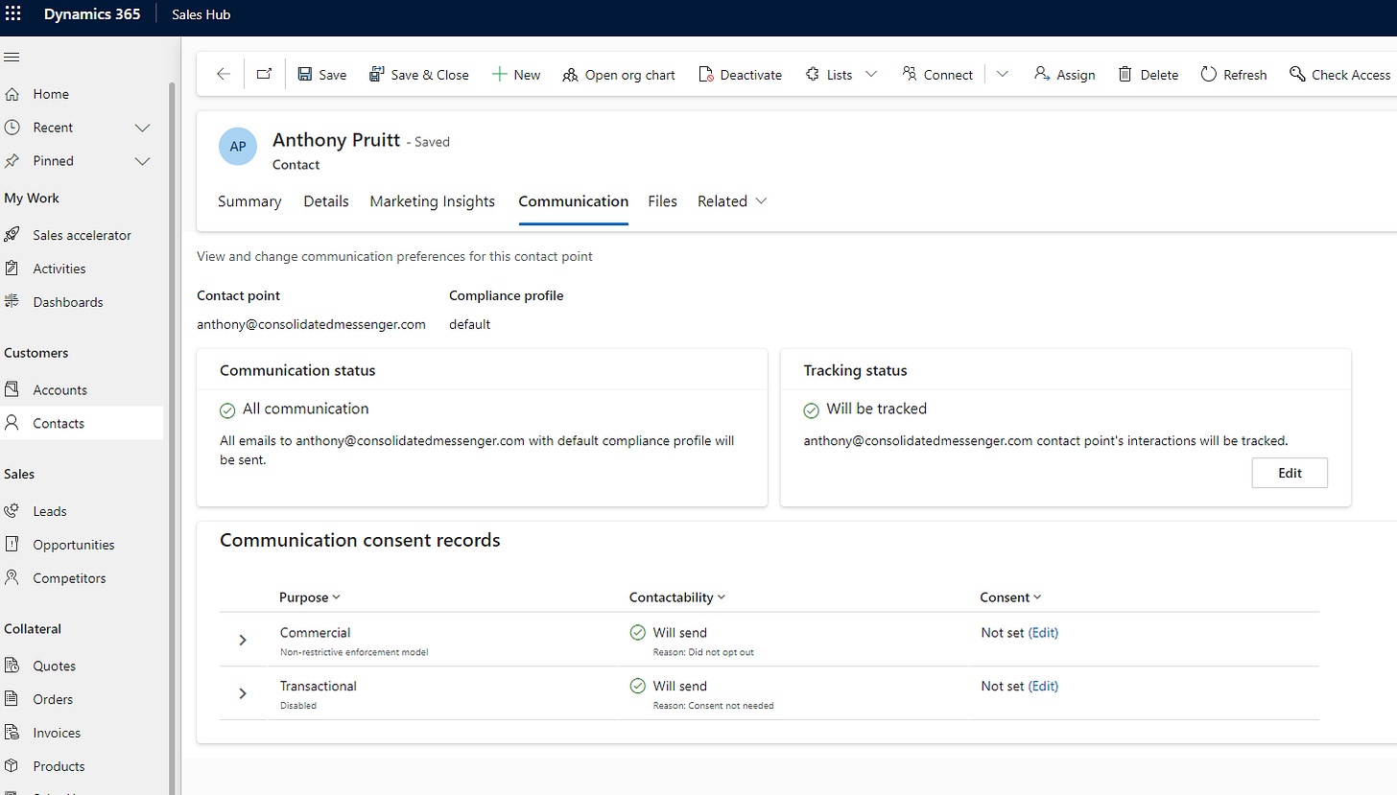
Task: Select the Communication tab
Action: (574, 201)
